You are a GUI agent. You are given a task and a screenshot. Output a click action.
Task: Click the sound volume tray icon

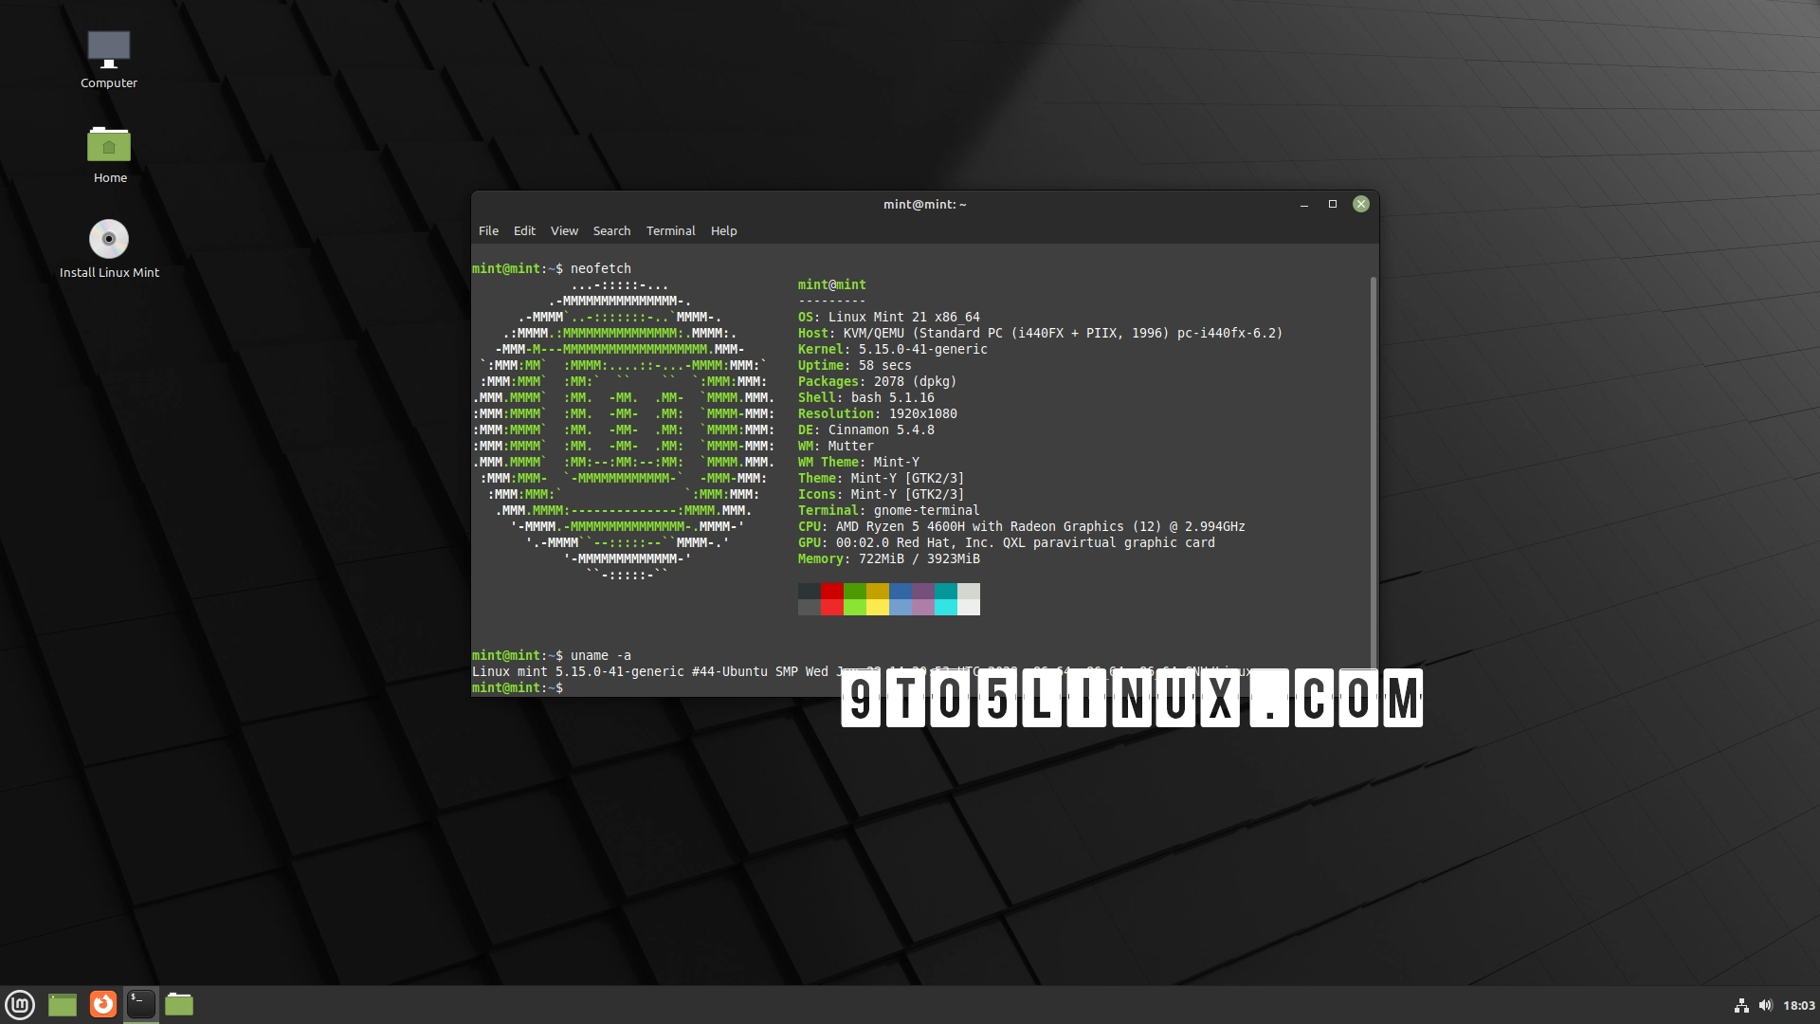1765,1005
